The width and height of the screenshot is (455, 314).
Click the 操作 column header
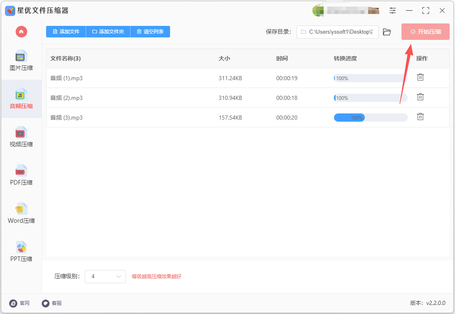pos(422,58)
